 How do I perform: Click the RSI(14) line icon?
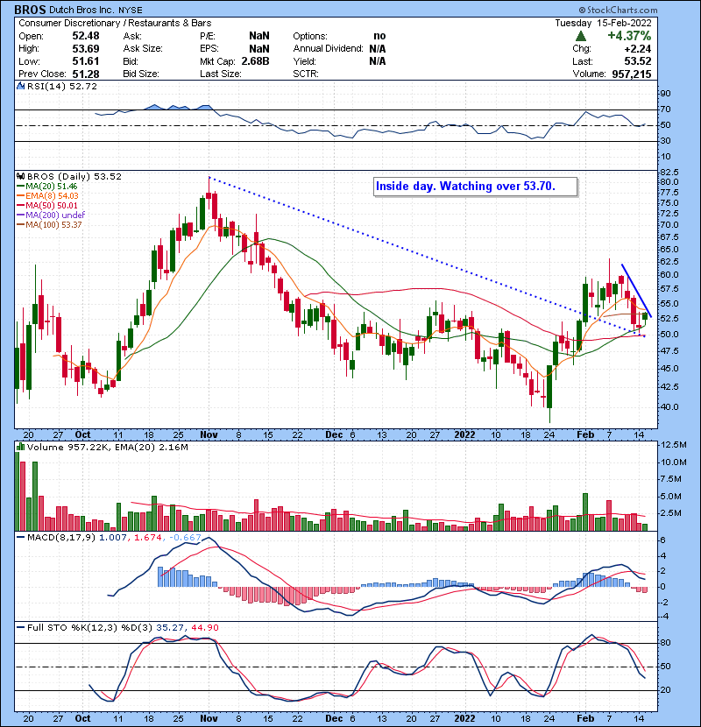tap(20, 86)
